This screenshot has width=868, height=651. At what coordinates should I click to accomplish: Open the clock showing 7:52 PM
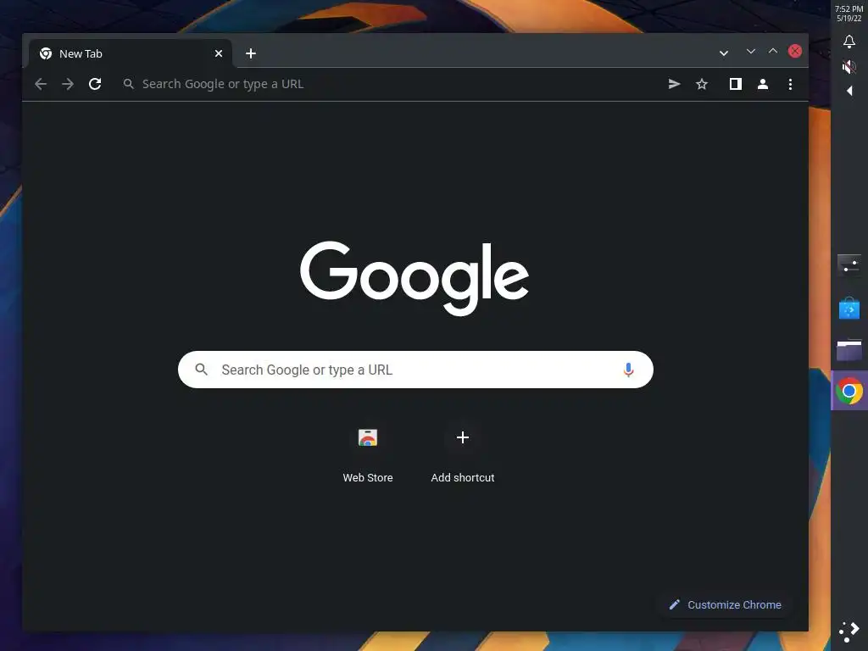click(x=849, y=14)
